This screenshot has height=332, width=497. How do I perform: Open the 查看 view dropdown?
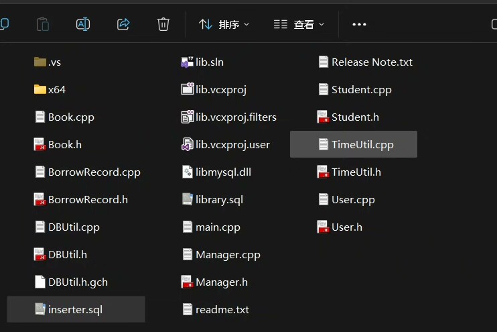pos(299,24)
